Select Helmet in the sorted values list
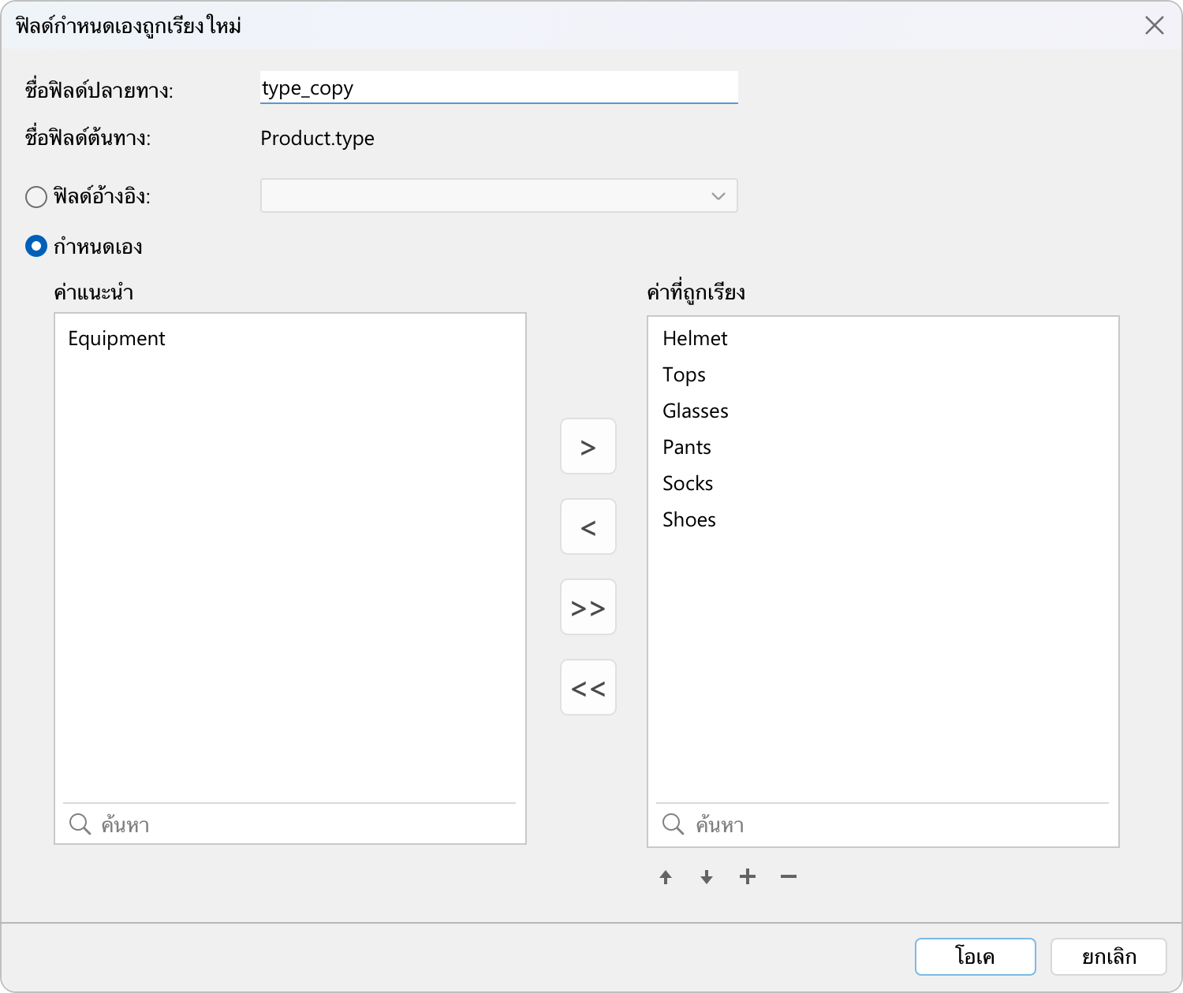Image resolution: width=1183 pixels, height=993 pixels. pyautogui.click(x=695, y=339)
